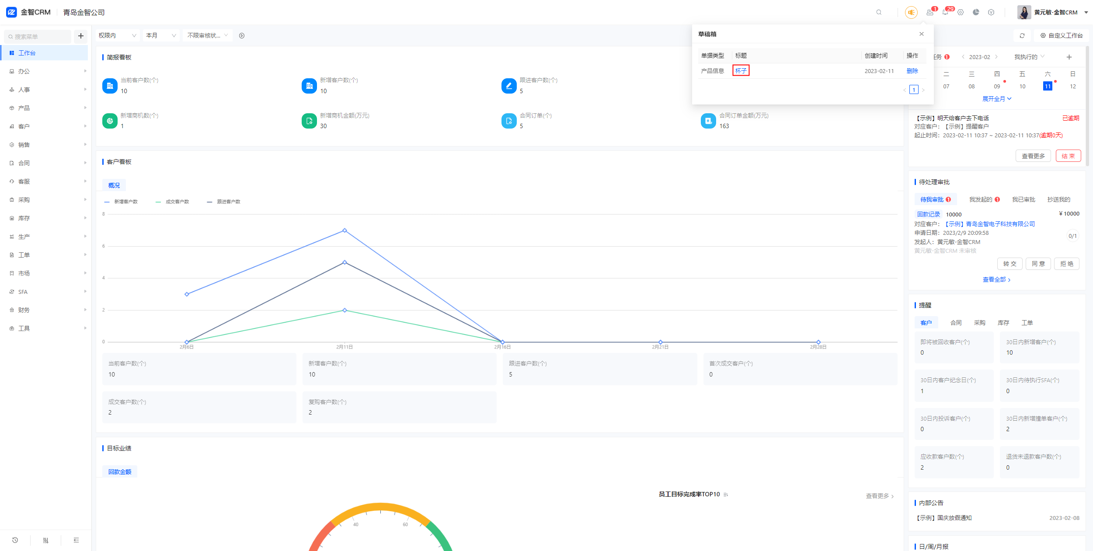Screen dimensions: 1093x551
Task: Click the 2月11日 peak point on the blue 新增客户数 line
Action: click(x=345, y=230)
